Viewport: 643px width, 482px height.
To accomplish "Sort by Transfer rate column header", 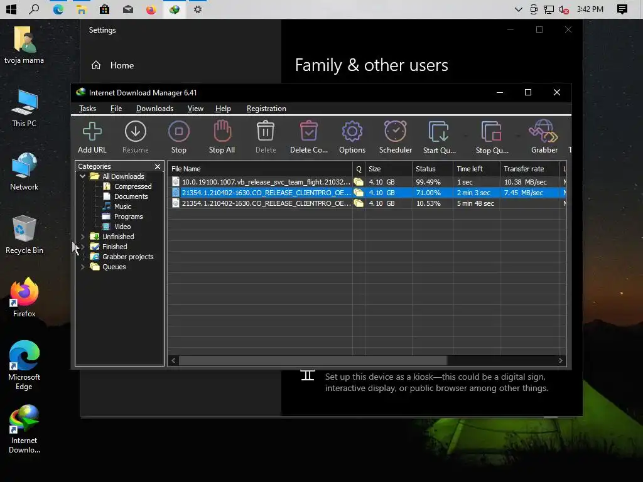I will pyautogui.click(x=529, y=169).
